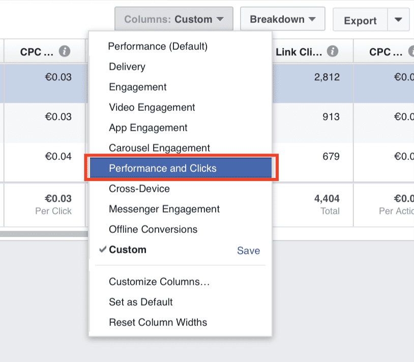The height and width of the screenshot is (362, 414).
Task: Click the Export button
Action: [360, 20]
